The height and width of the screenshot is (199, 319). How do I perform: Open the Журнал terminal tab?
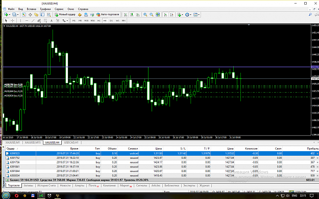204,185
